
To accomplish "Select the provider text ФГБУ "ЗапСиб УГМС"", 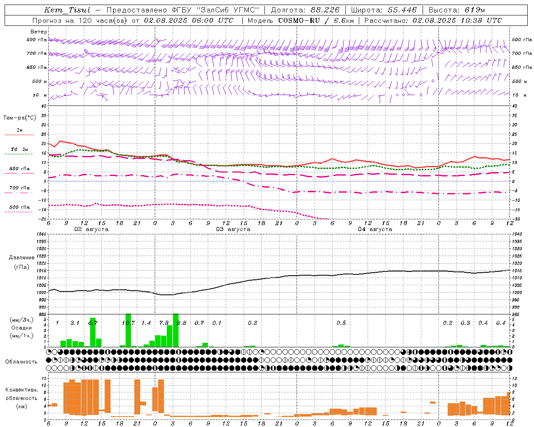I will (215, 10).
